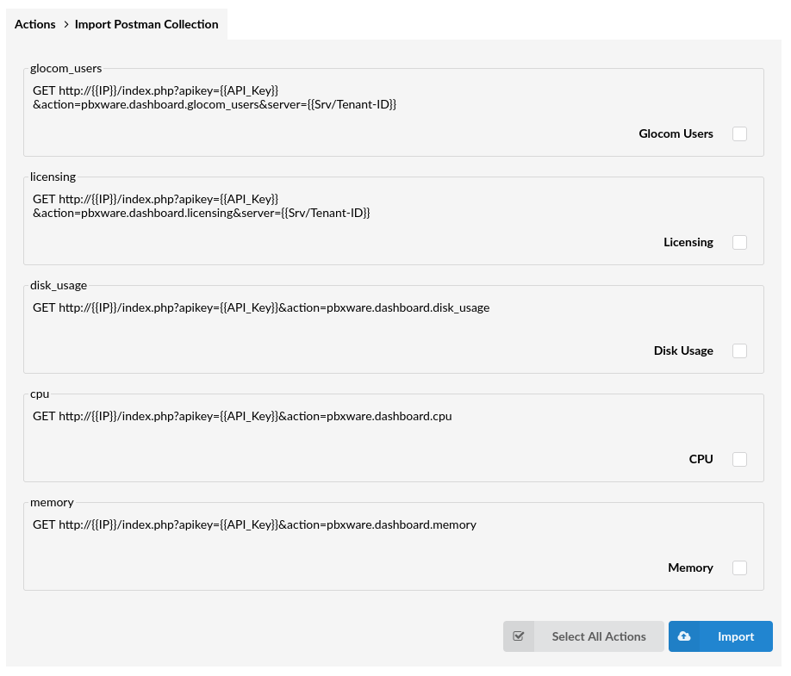Click the checkmark icon beside Select All Actions
The width and height of the screenshot is (791, 676).
click(519, 636)
